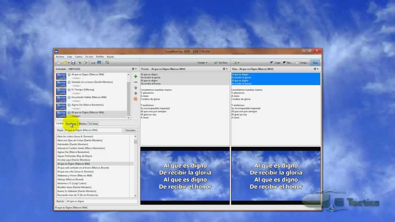Click the preview slide thumbnail image

[x=185, y=176]
